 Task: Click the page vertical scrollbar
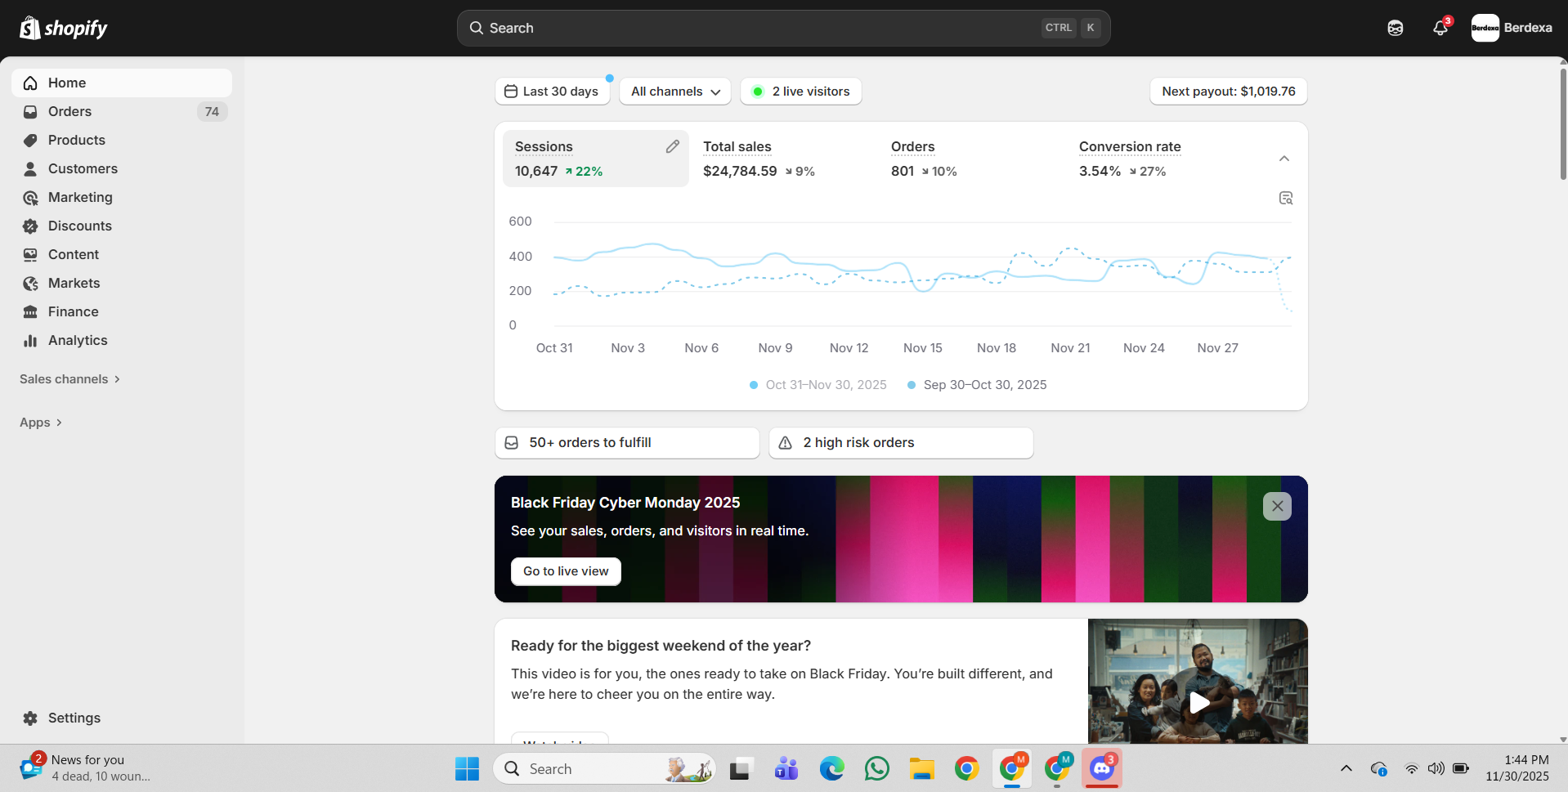1563,123
